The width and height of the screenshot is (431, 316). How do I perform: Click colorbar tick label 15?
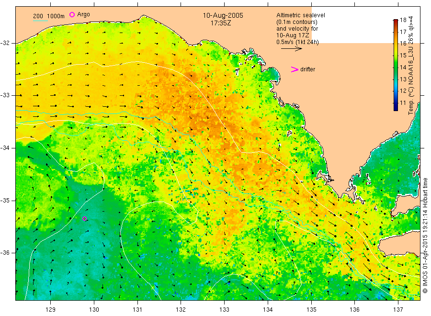(403, 56)
